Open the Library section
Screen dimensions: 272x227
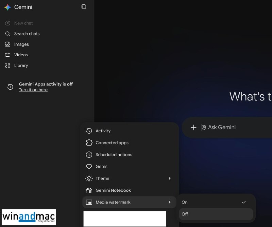pos(21,65)
